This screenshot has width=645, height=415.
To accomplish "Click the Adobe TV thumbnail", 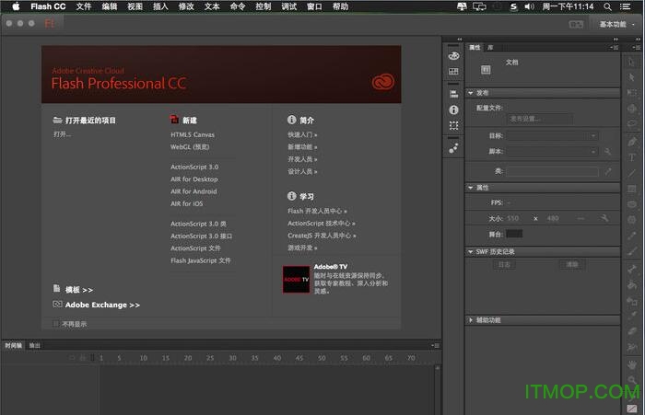I will 296,280.
